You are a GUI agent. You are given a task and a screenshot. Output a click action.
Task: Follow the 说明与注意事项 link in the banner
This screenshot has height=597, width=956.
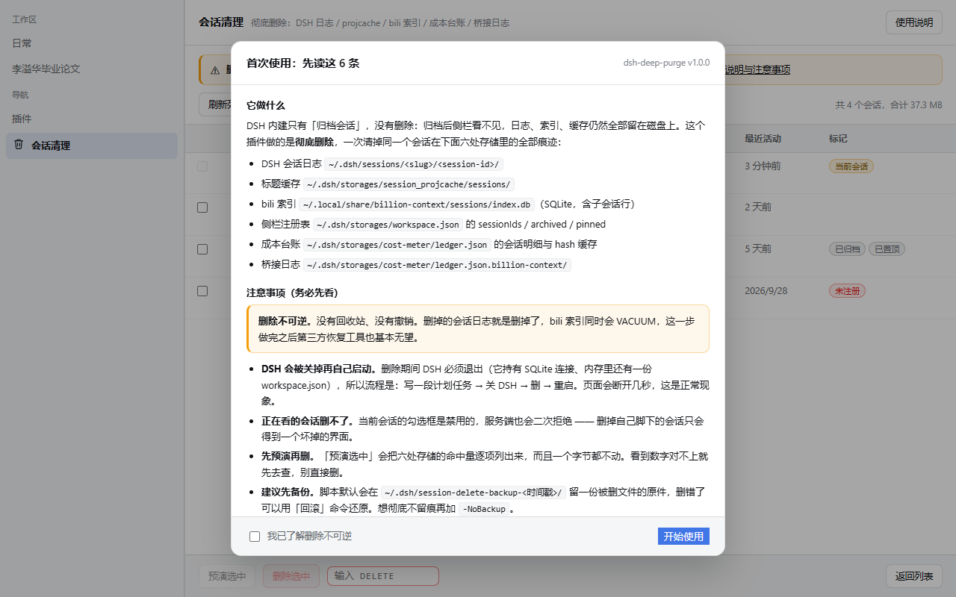(757, 69)
